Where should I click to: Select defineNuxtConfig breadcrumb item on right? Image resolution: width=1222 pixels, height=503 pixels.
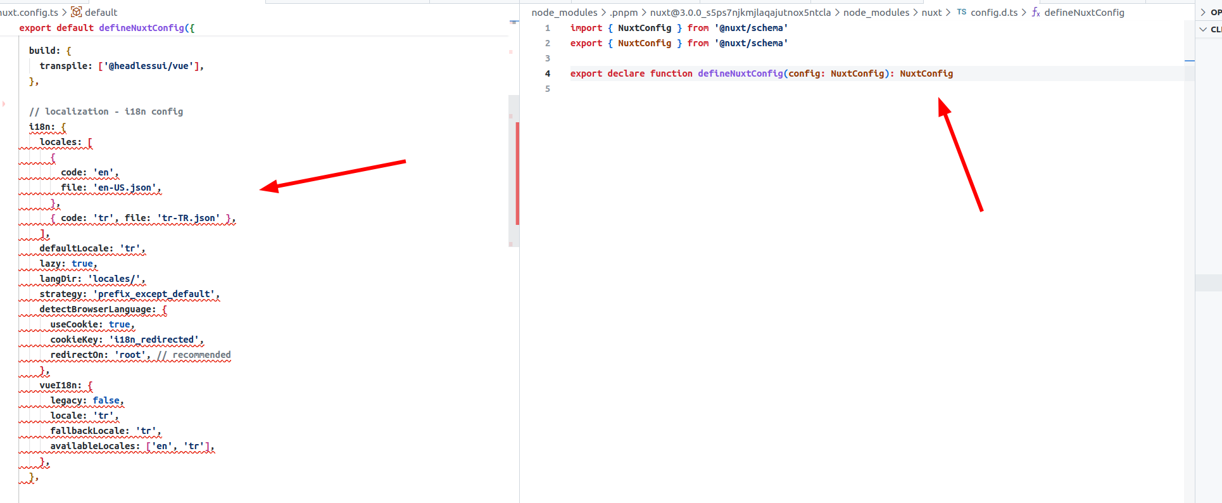(1084, 12)
